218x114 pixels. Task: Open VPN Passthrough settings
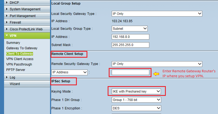[x=19, y=64]
